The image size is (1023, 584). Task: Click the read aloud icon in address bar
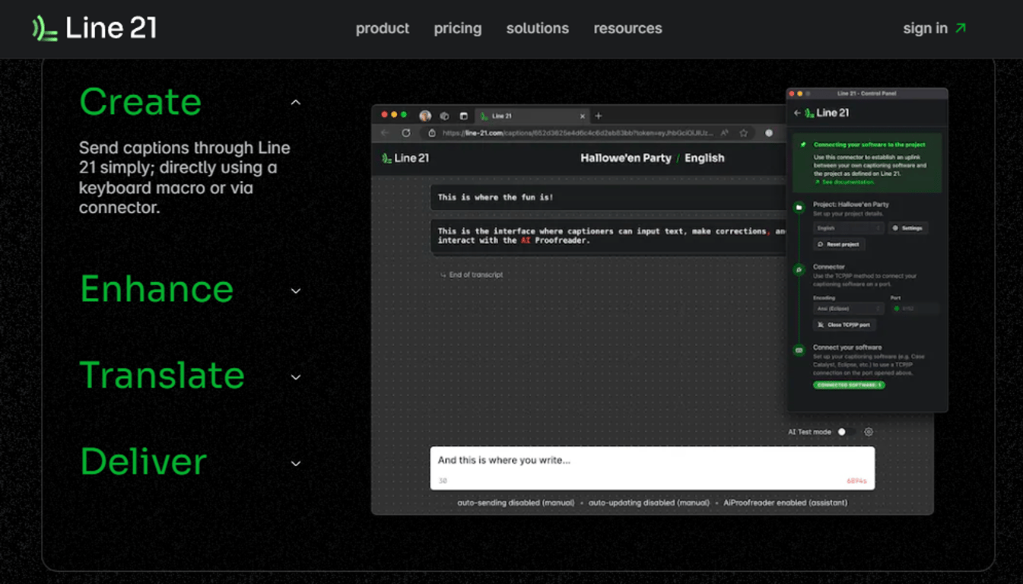pyautogui.click(x=725, y=133)
